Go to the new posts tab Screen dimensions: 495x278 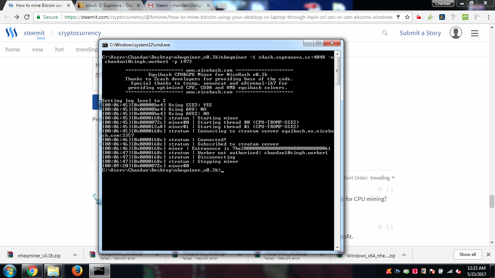click(38, 50)
